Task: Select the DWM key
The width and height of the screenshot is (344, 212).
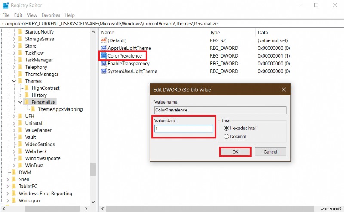Action: pos(25,172)
